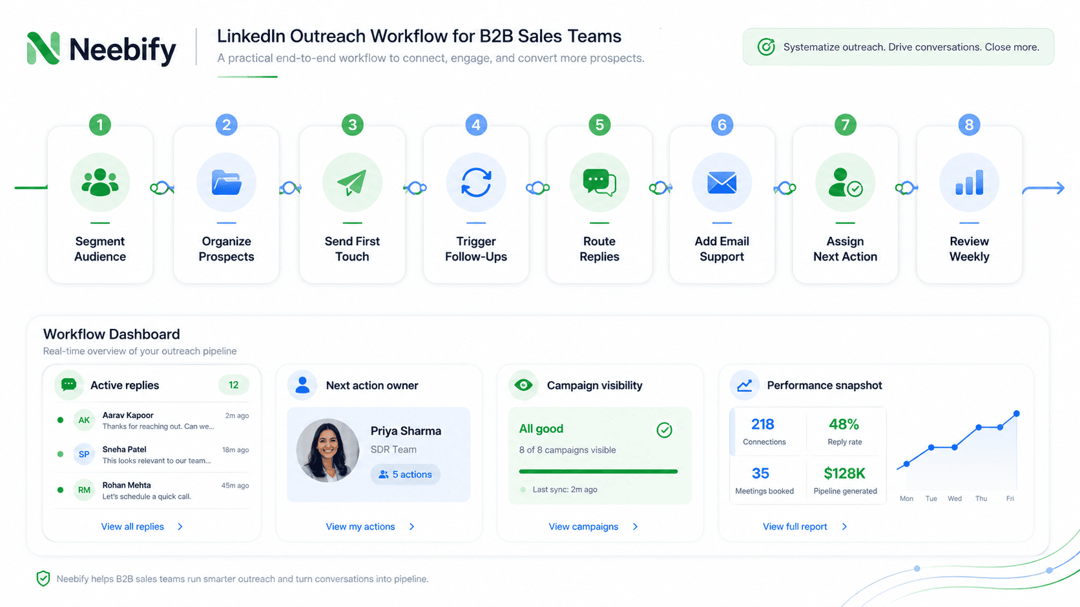Click the 8 of 8 campaigns visible text
Image resolution: width=1080 pixels, height=607 pixels.
pyautogui.click(x=567, y=450)
